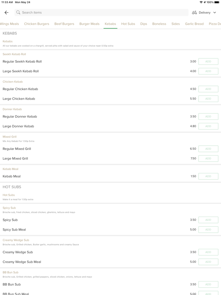Click the search magnifier icon

[x=18, y=13]
